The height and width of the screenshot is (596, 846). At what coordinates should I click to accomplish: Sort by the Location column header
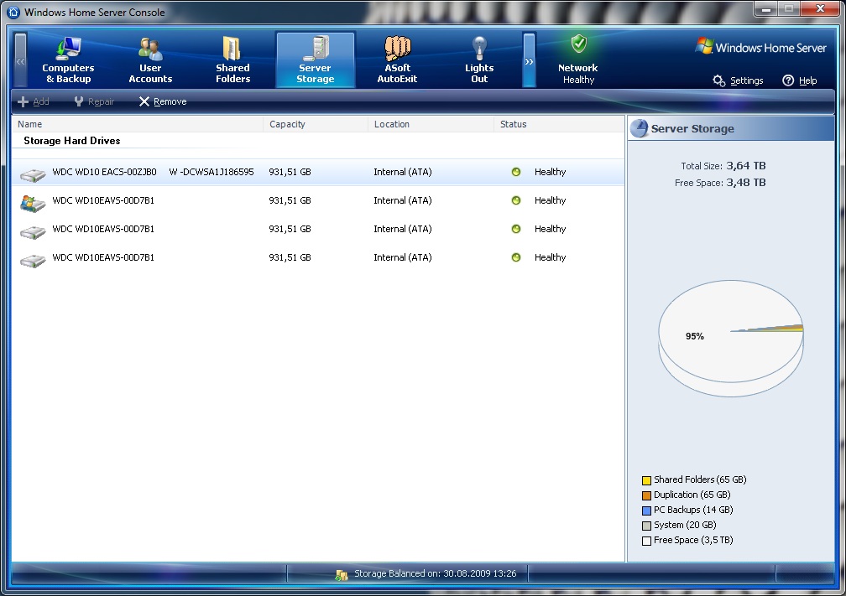pos(431,124)
